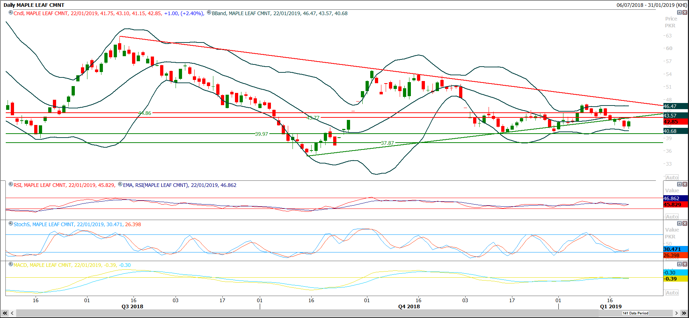Screen dimensions: 689x318
Task: Select the Cndl MAPLE LEAF CMNT legend text
Action: (x=109, y=13)
